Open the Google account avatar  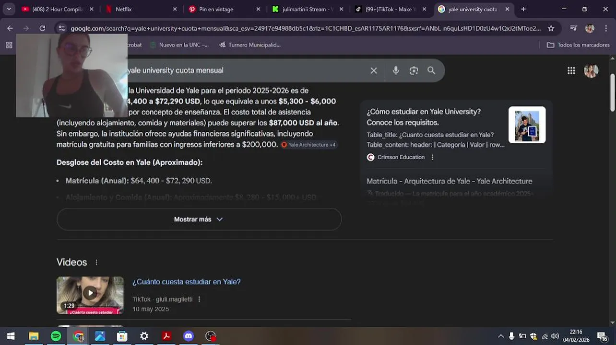point(591,71)
